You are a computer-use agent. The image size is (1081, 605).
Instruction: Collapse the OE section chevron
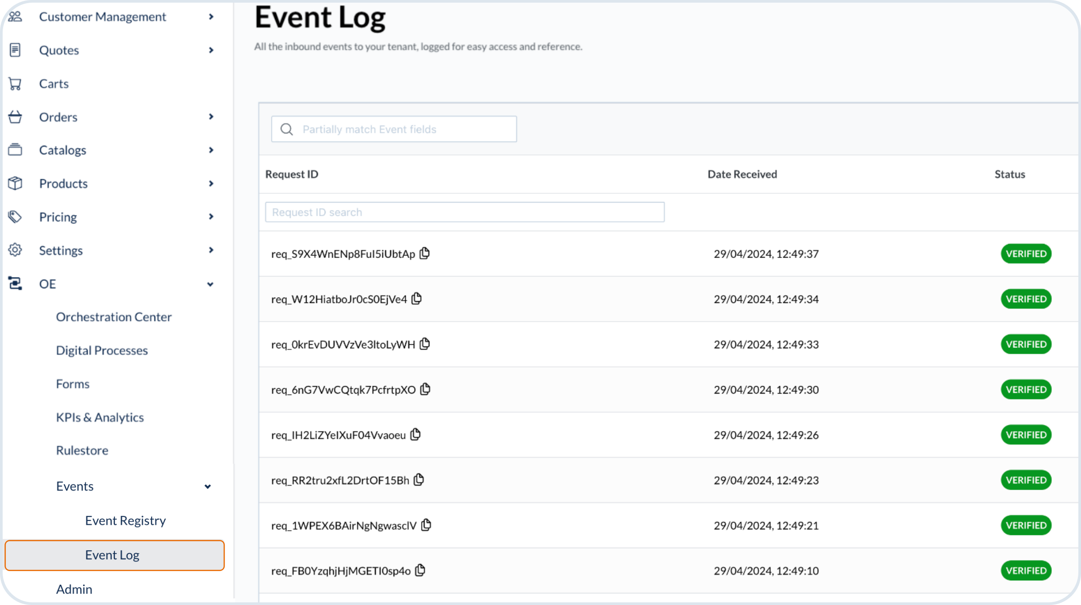pos(210,284)
